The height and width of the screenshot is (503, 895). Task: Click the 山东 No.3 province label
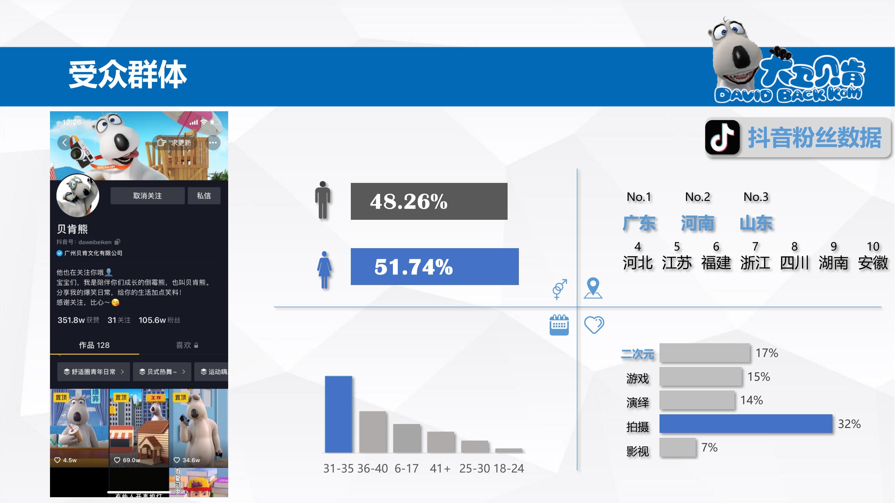point(756,223)
